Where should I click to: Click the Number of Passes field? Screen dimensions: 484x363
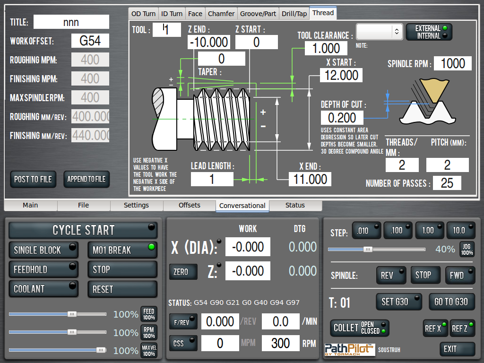(x=447, y=183)
